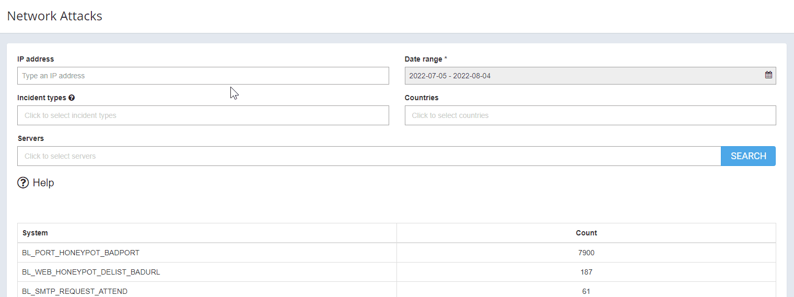Click the Network Attacks page title

click(55, 16)
